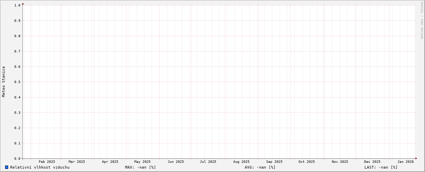
Task: Click the AVG: -nan [%] value
Action: click(x=260, y=167)
